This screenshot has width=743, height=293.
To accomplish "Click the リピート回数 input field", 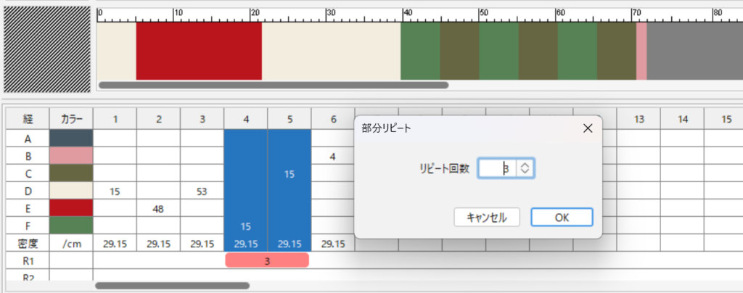I will click(497, 168).
